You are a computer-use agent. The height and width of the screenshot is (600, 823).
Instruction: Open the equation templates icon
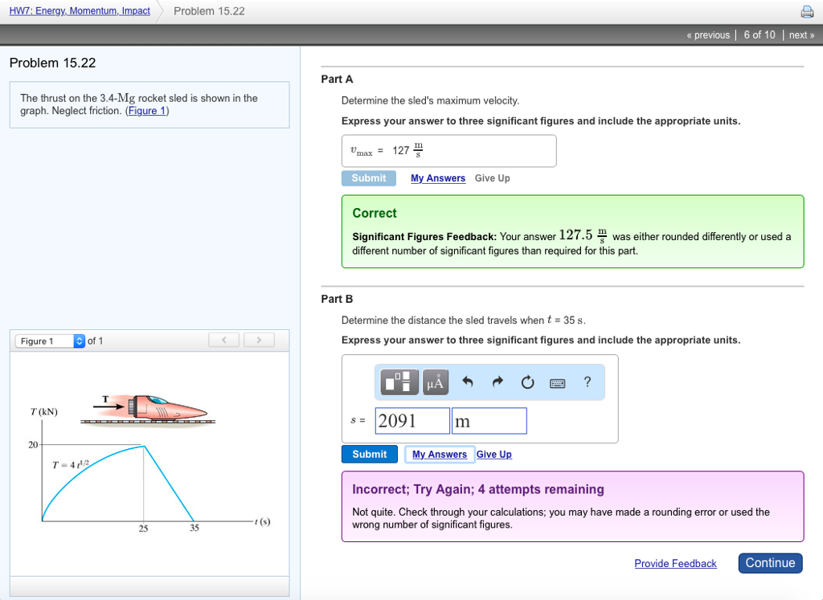(399, 382)
